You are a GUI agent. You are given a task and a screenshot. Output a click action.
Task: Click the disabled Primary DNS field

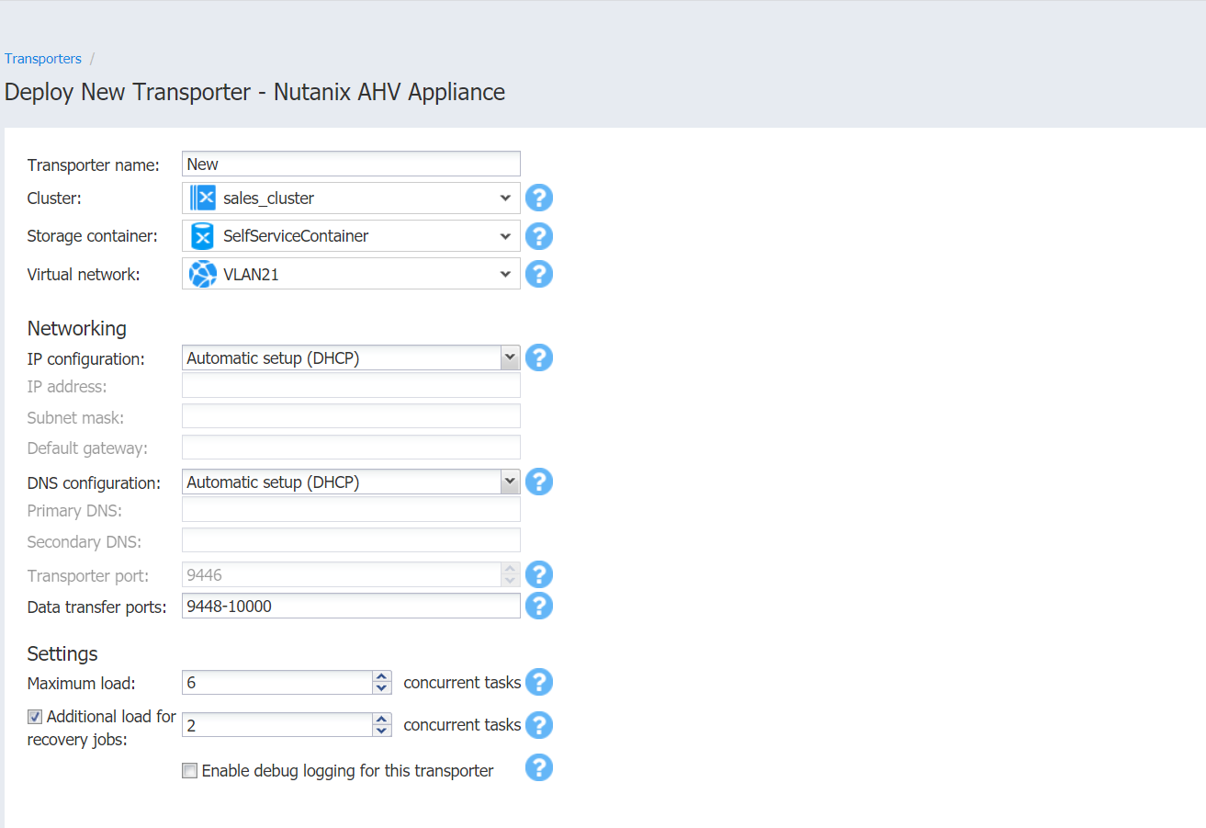click(351, 509)
